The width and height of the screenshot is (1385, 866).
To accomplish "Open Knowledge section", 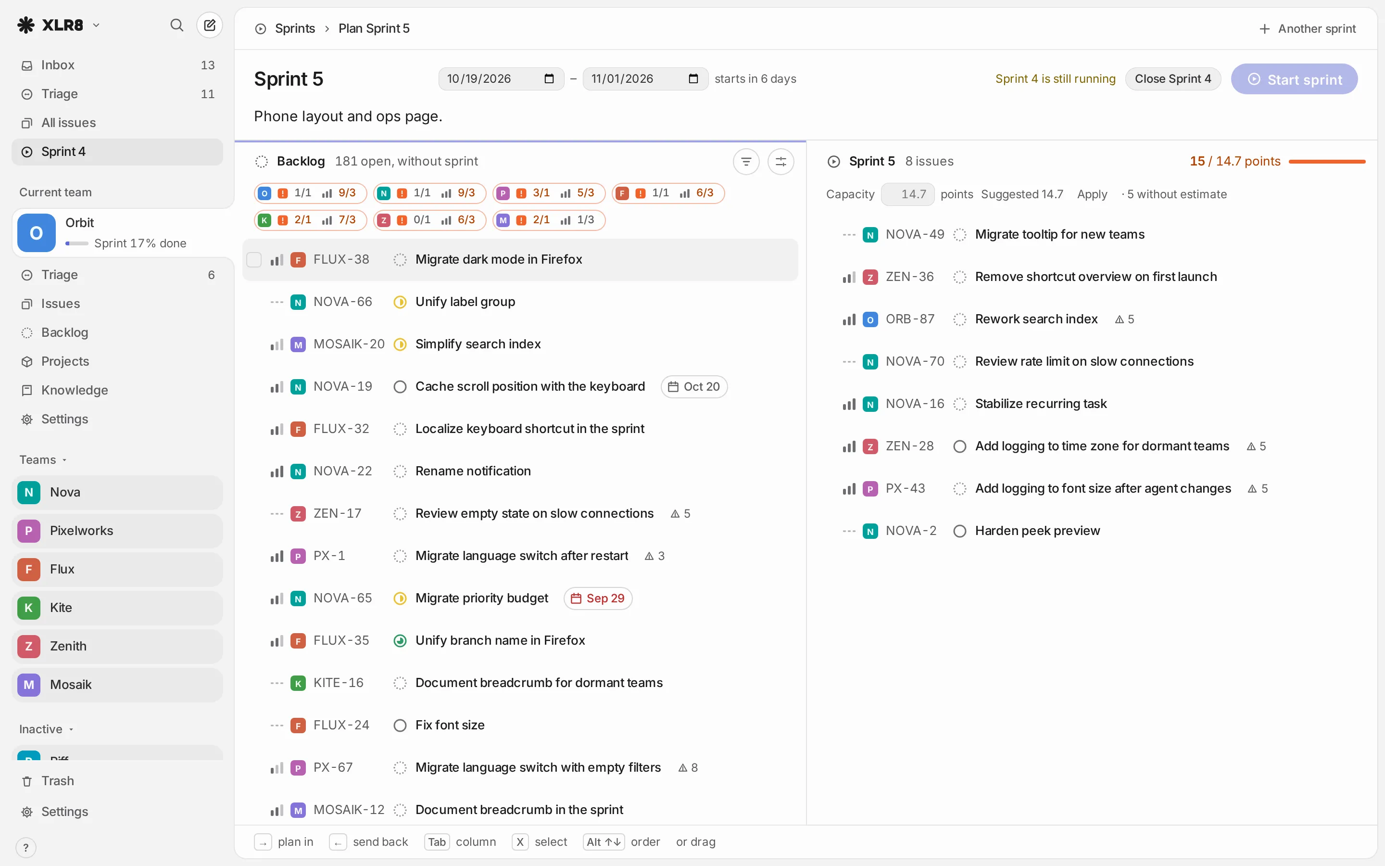I will click(117, 390).
